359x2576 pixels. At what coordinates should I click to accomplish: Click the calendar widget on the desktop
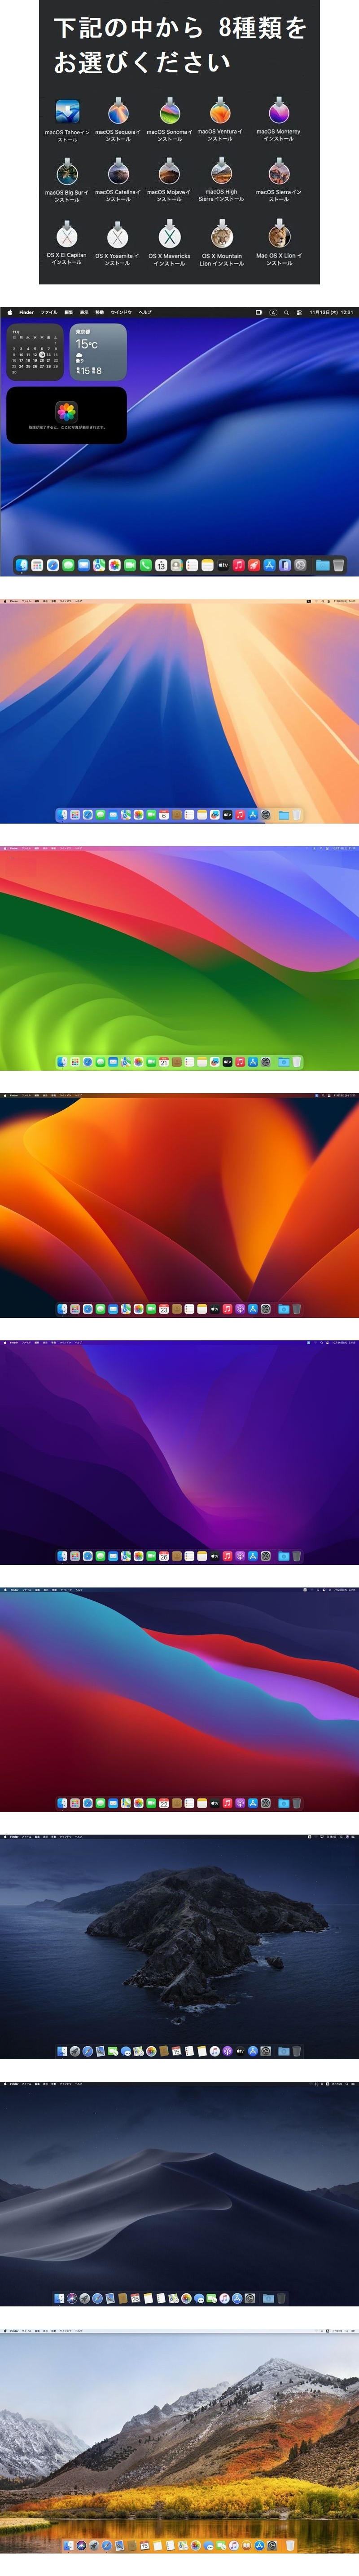click(35, 352)
